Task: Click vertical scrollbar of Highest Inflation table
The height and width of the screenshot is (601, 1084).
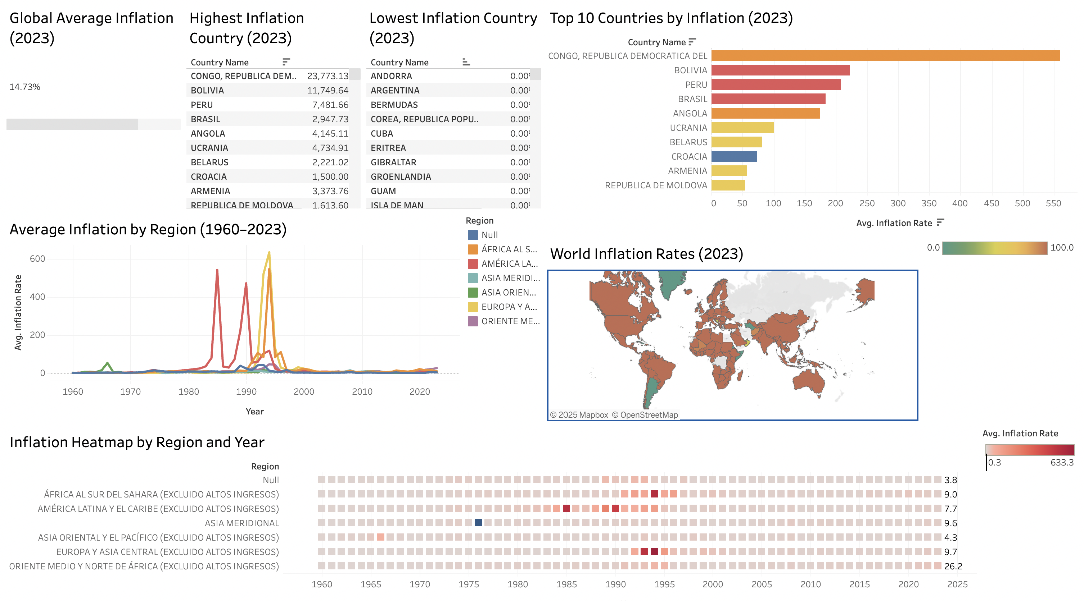Action: [x=355, y=74]
